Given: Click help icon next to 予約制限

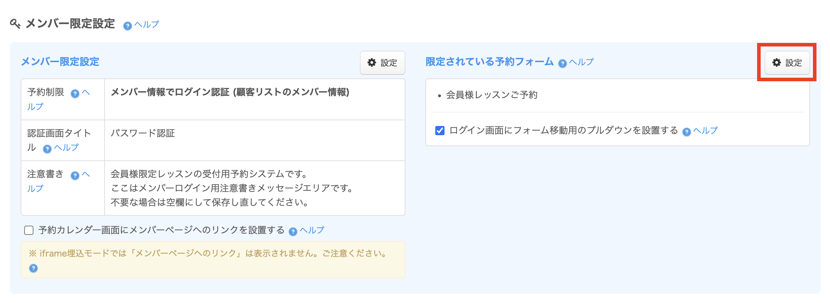Looking at the screenshot, I should tap(75, 94).
